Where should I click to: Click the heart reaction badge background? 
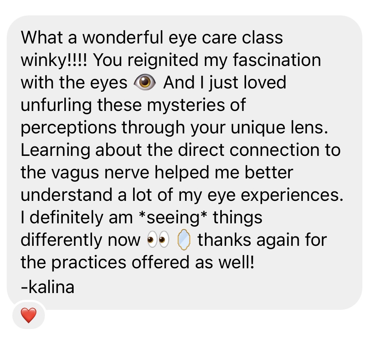(28, 315)
